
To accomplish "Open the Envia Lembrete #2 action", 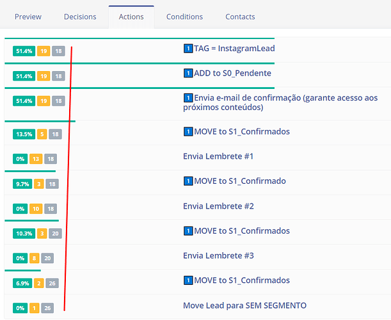I will pos(218,206).
